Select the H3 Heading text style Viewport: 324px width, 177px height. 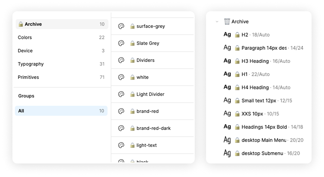(255, 61)
